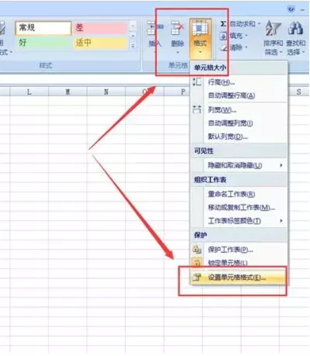Select Row Height (行高(H)...) menu item
The height and width of the screenshot is (356, 310).
click(x=239, y=82)
